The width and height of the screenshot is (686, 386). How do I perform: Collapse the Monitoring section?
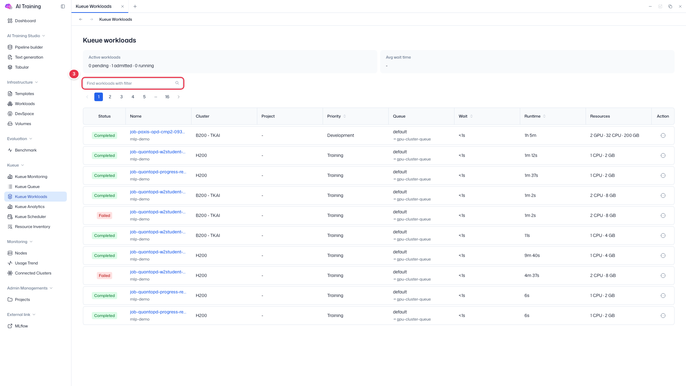tap(20, 242)
